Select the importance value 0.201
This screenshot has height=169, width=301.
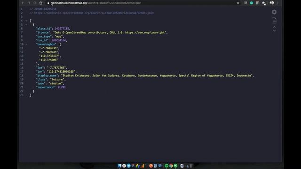point(62,87)
